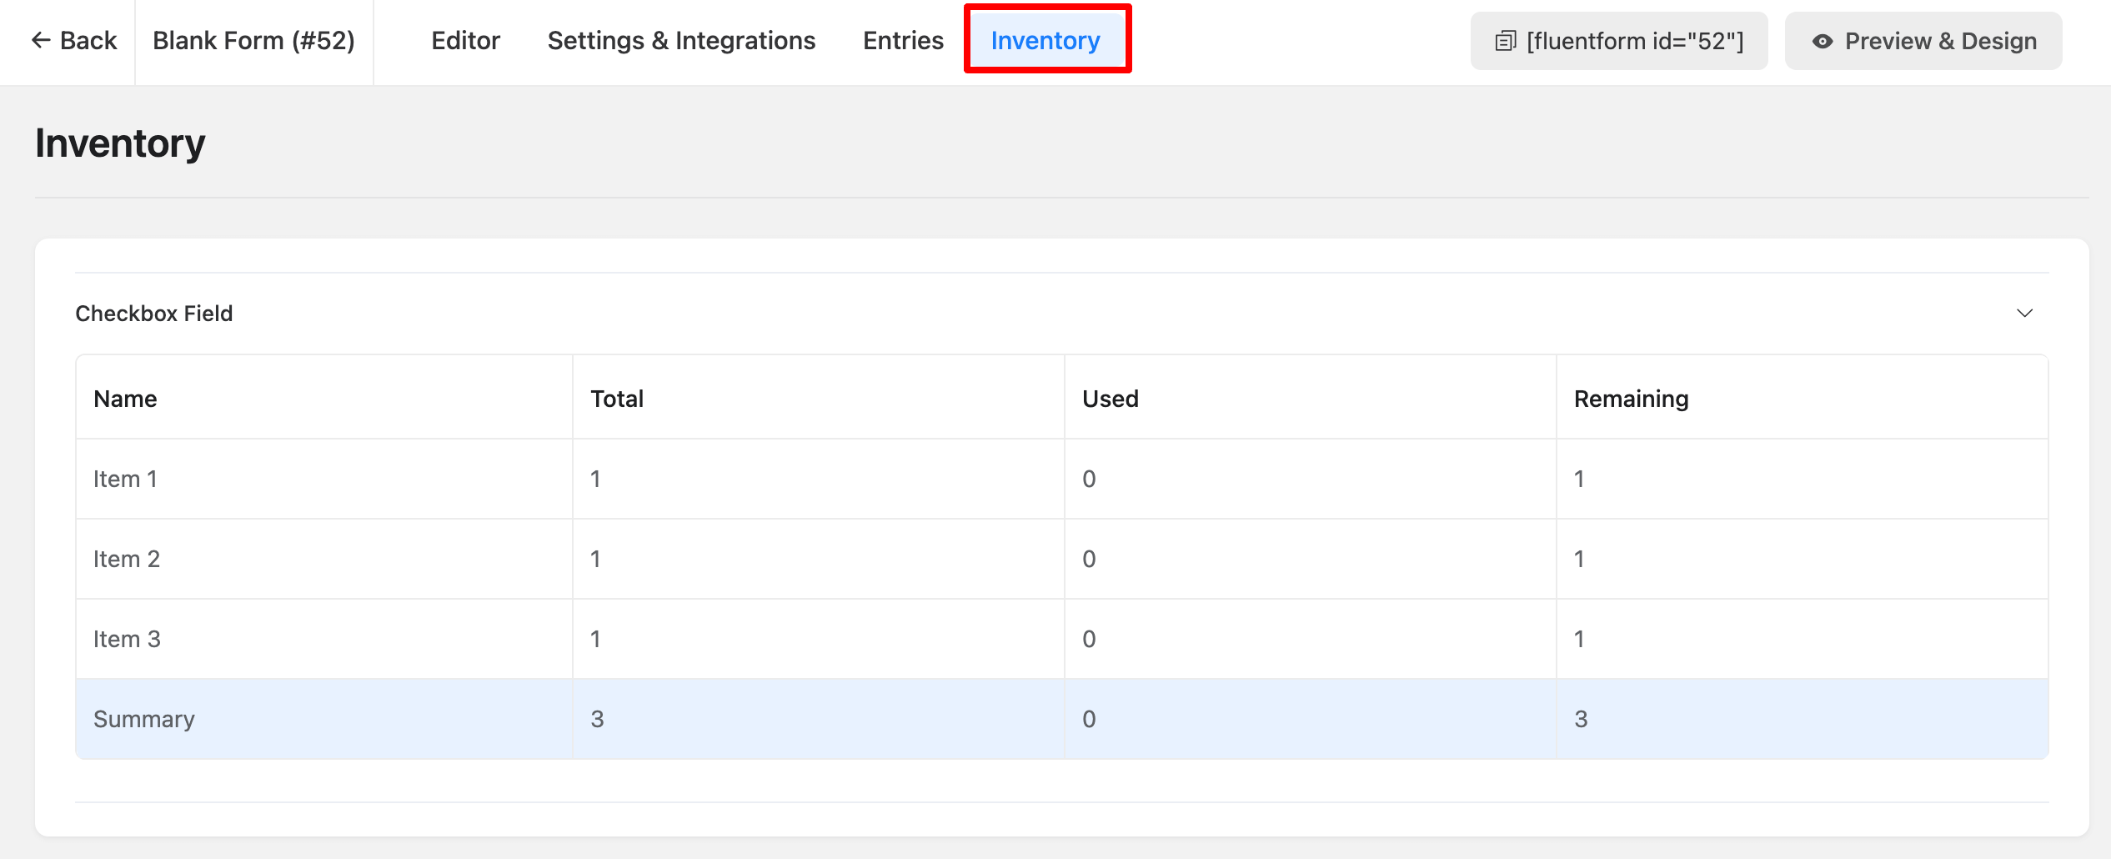The width and height of the screenshot is (2111, 859).
Task: Select the Item 1 row name
Action: (x=125, y=479)
